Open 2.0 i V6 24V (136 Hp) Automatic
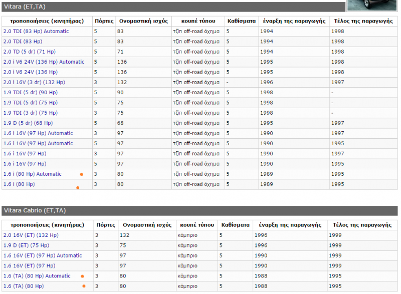The image size is (401, 294). [44, 62]
